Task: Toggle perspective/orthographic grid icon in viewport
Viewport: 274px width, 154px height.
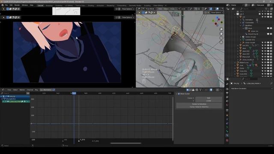Action: click(221, 42)
